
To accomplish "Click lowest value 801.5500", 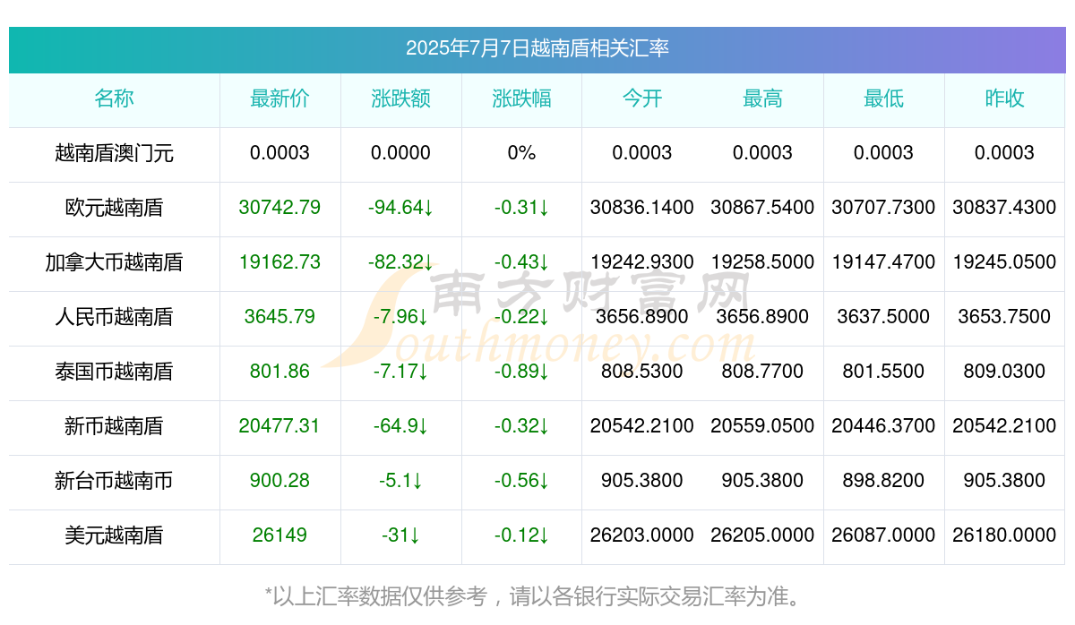I will [883, 372].
